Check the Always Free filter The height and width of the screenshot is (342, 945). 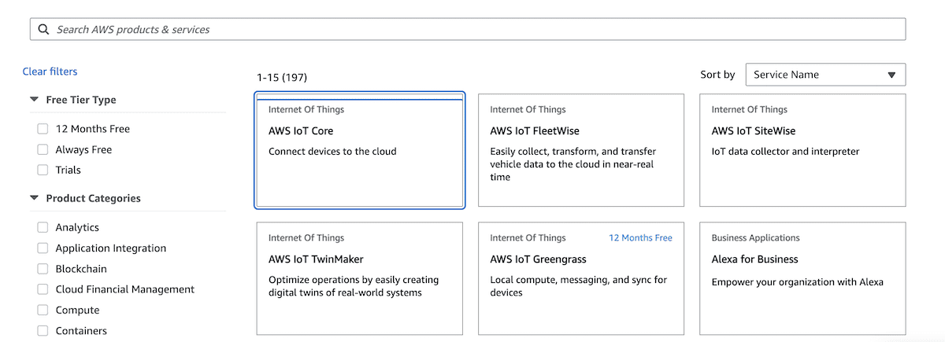pos(43,149)
